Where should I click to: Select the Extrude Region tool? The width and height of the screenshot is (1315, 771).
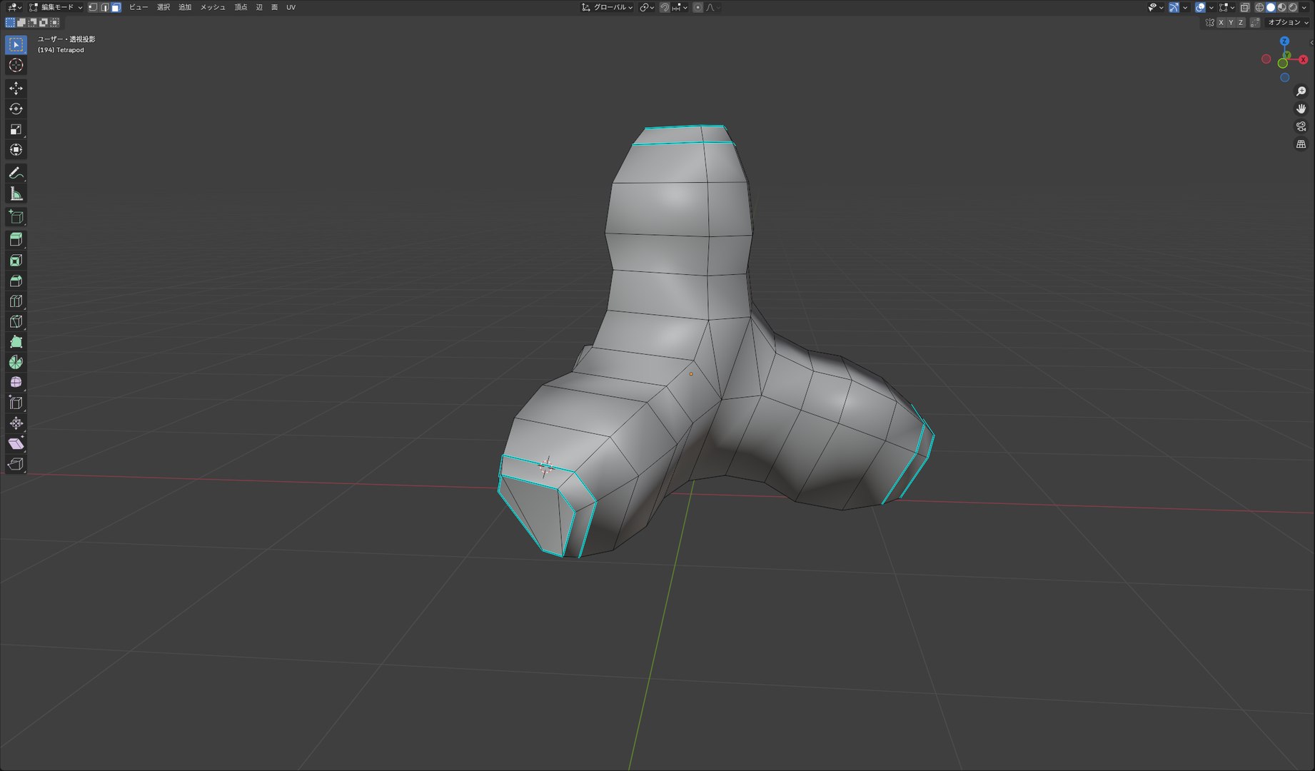(16, 239)
